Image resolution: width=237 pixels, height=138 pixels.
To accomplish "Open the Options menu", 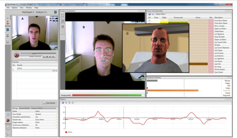I will [x=15, y=8].
